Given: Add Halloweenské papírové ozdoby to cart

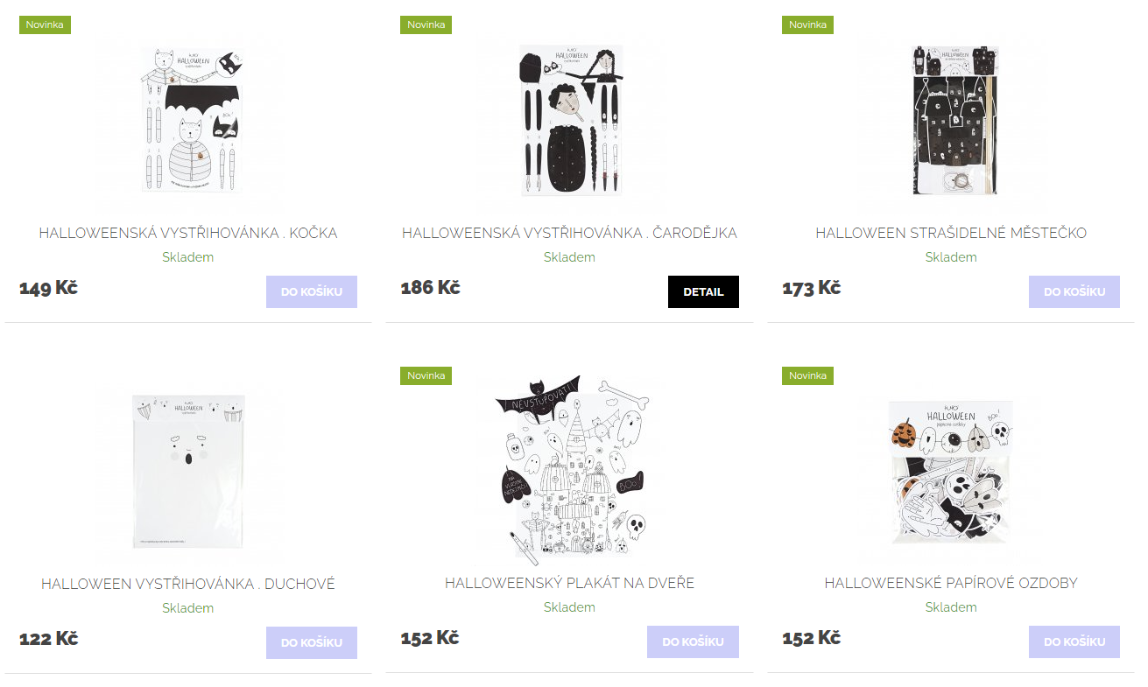Looking at the screenshot, I should 1074,642.
